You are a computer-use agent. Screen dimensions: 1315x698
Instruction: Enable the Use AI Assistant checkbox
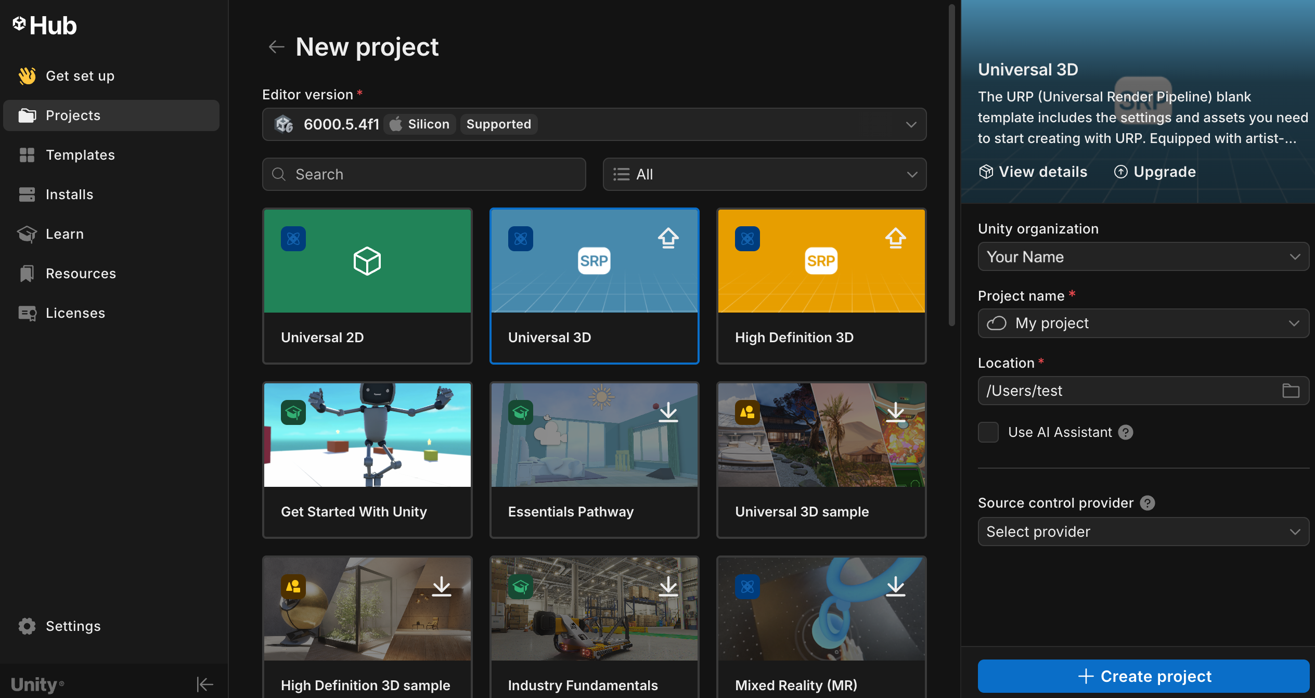pyautogui.click(x=988, y=432)
